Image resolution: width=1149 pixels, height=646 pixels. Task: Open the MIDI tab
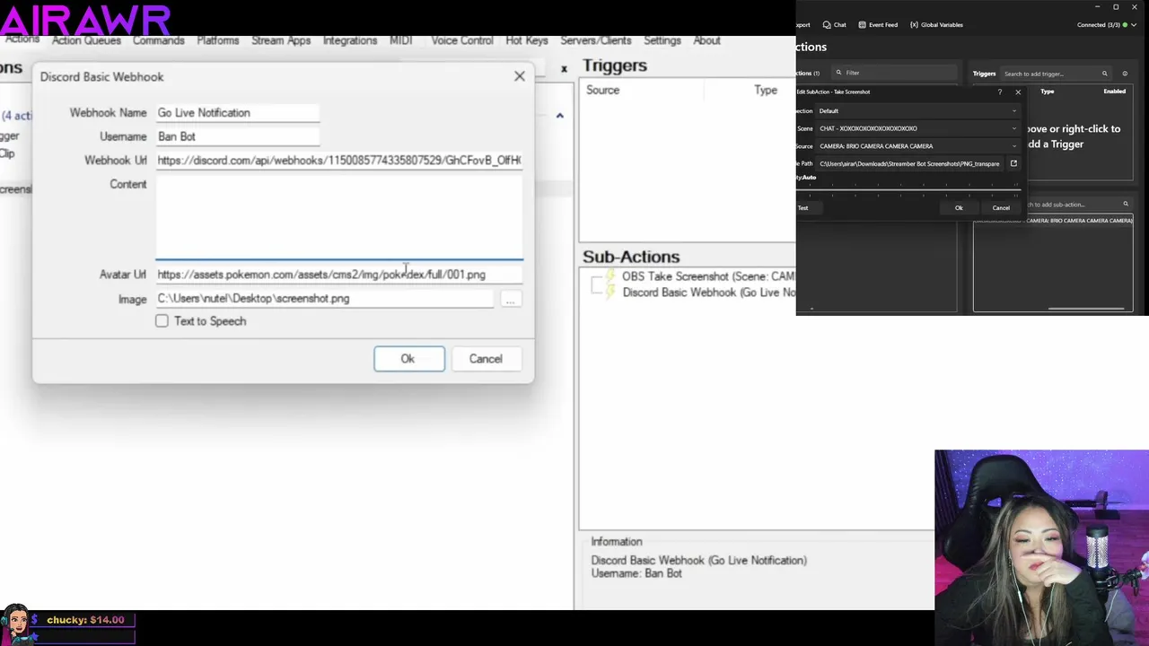click(x=400, y=40)
